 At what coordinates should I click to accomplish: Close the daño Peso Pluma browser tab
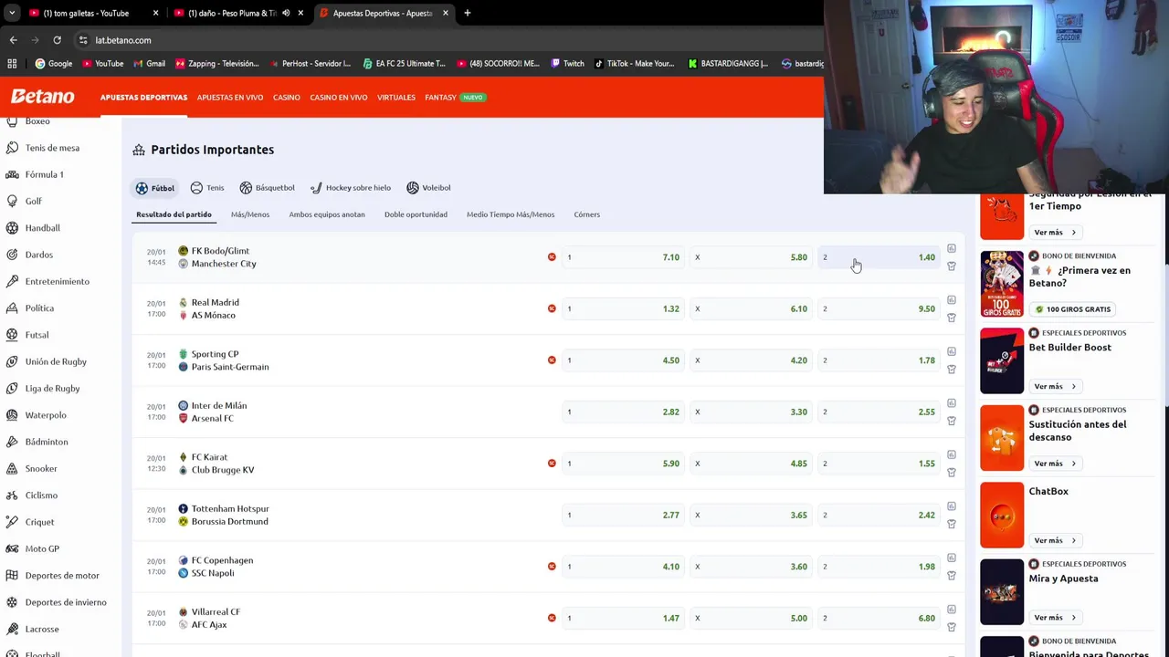tap(300, 13)
